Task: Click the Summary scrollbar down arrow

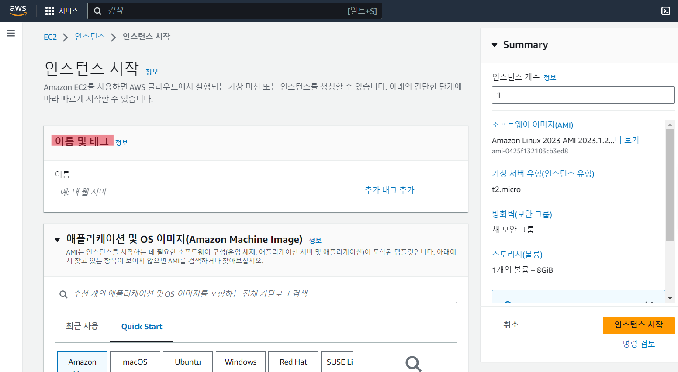Action: tap(670, 299)
